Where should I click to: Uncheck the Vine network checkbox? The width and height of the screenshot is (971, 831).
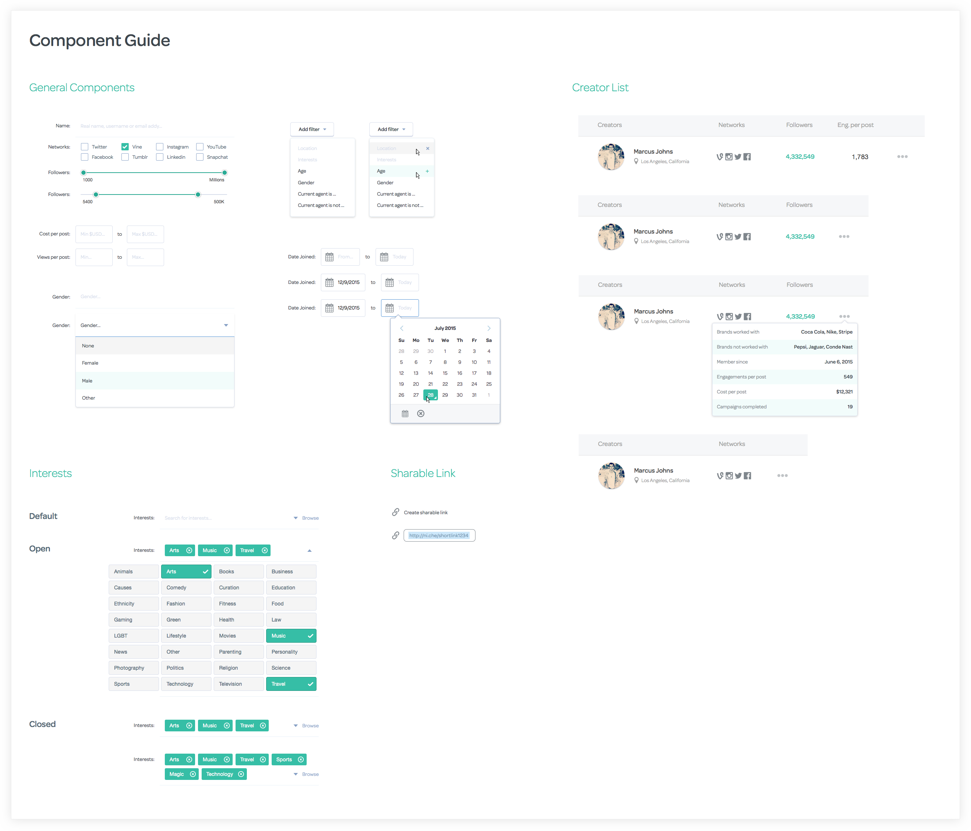(x=125, y=147)
